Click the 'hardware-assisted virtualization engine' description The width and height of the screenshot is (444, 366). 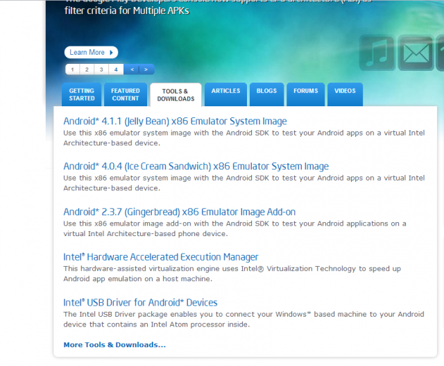coord(232,274)
